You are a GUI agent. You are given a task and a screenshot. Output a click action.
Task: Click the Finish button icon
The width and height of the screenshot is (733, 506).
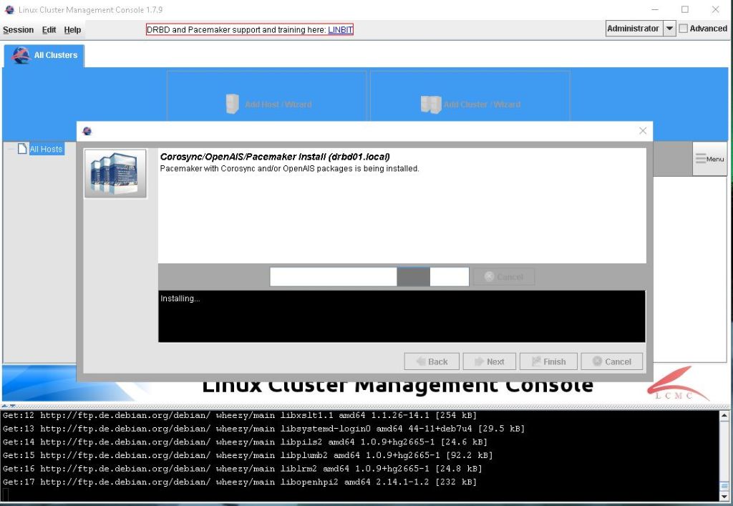click(536, 361)
